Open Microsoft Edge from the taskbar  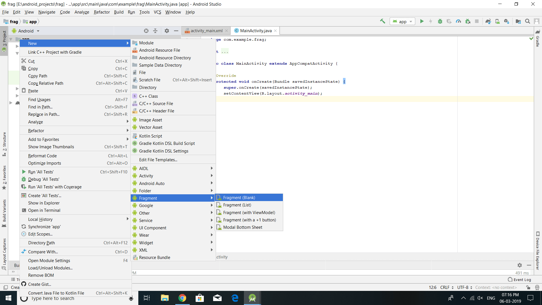(235, 298)
